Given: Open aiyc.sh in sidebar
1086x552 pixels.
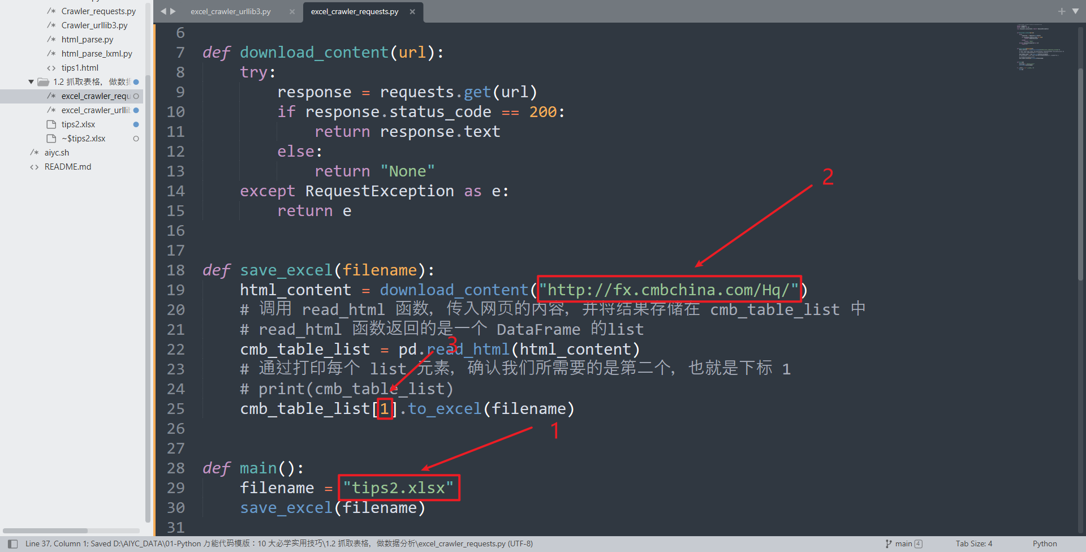Looking at the screenshot, I should (57, 153).
